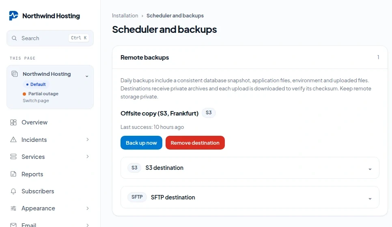
Task: Click the Northwind Hosting logo icon
Action: 13,16
